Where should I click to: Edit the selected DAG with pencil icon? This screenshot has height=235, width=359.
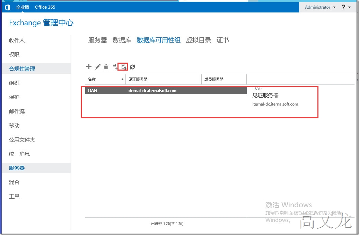[x=98, y=67]
